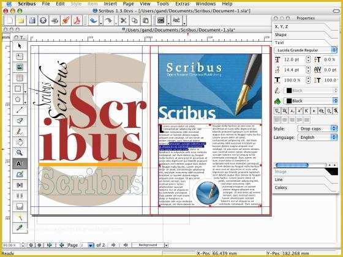The width and height of the screenshot is (343, 257).
Task: Open the Page menu
Action: [128, 4]
